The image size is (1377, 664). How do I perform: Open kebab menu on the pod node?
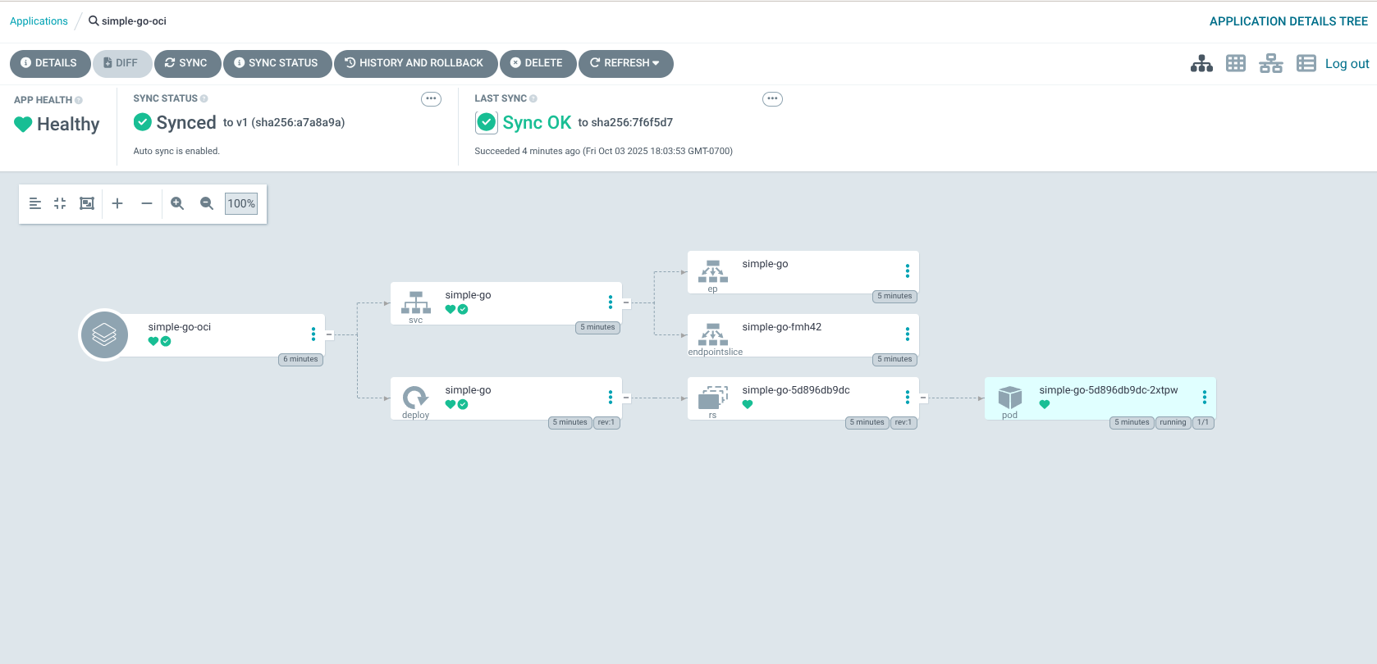[x=1204, y=398]
